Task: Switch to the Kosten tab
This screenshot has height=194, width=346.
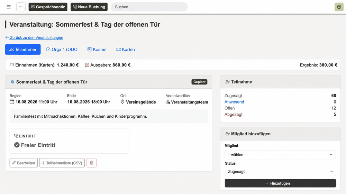Action: click(97, 49)
